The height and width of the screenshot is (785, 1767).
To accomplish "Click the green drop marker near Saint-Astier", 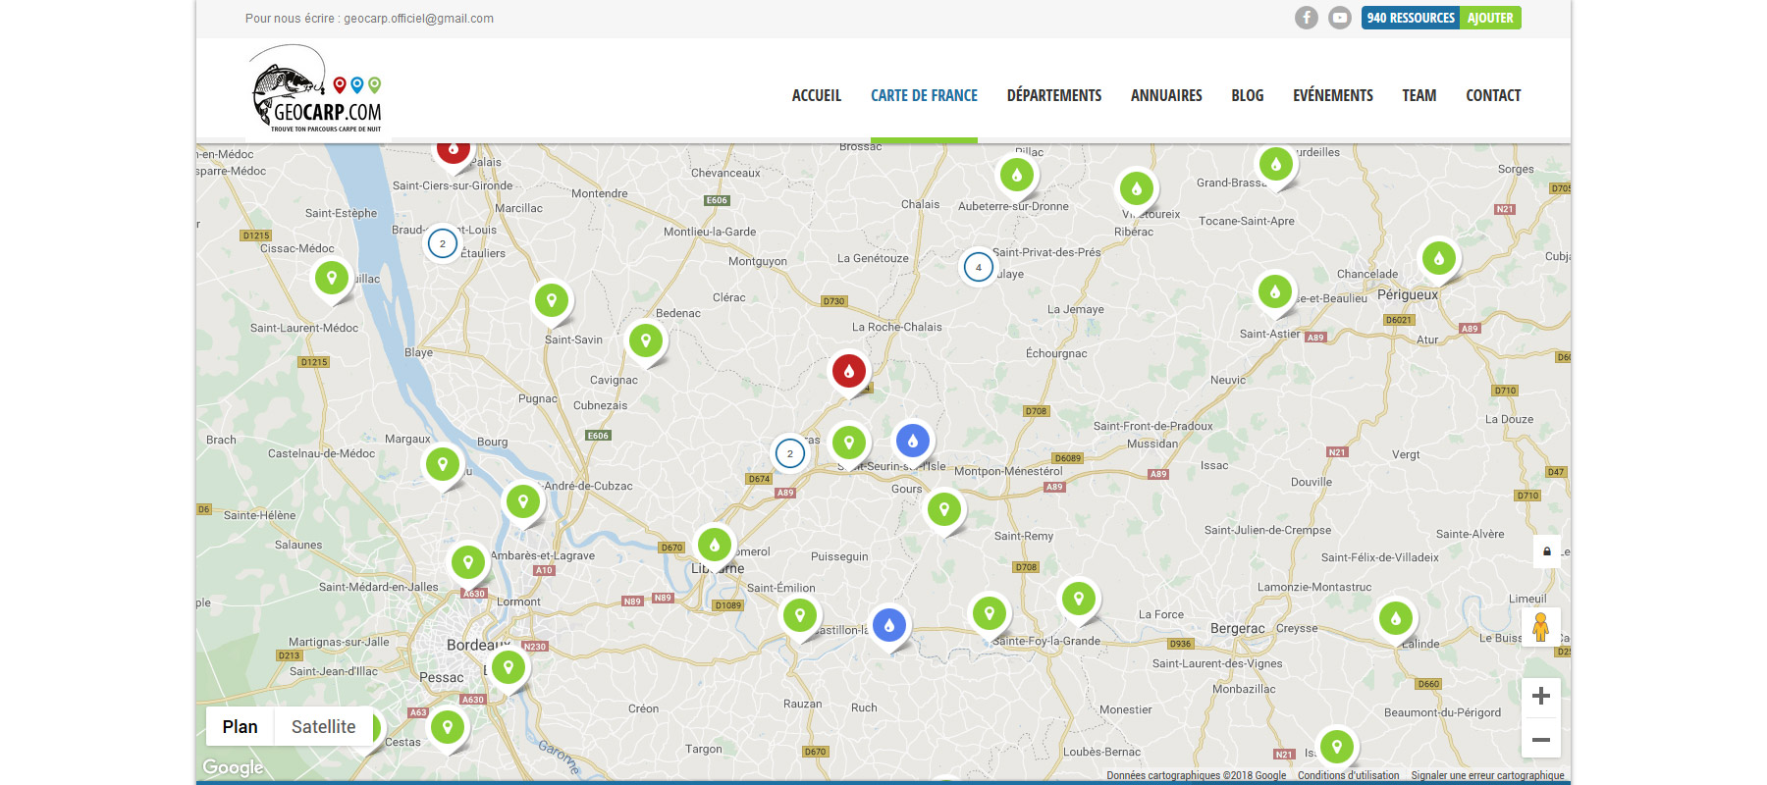I will point(1275,290).
